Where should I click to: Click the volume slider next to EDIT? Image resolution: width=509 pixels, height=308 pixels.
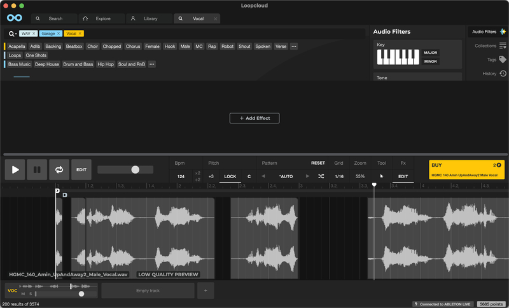point(125,170)
